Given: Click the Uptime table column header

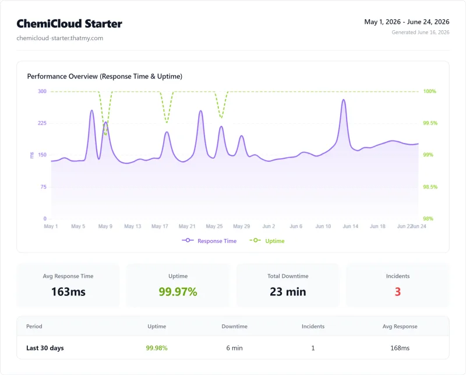Looking at the screenshot, I should coord(157,326).
